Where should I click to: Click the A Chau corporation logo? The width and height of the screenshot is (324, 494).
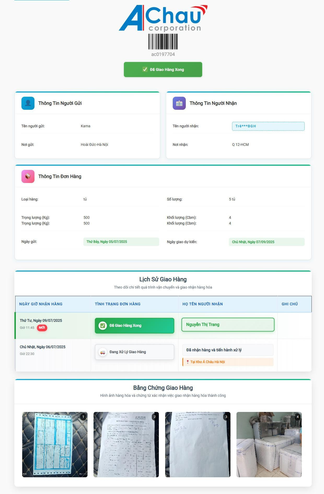[163, 18]
